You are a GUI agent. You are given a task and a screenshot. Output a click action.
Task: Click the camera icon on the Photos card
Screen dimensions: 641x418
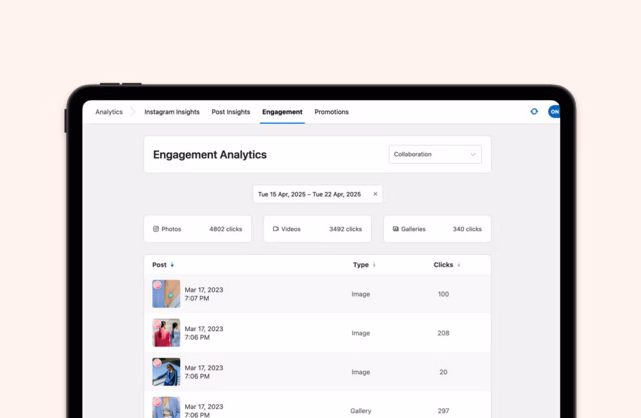tap(156, 228)
